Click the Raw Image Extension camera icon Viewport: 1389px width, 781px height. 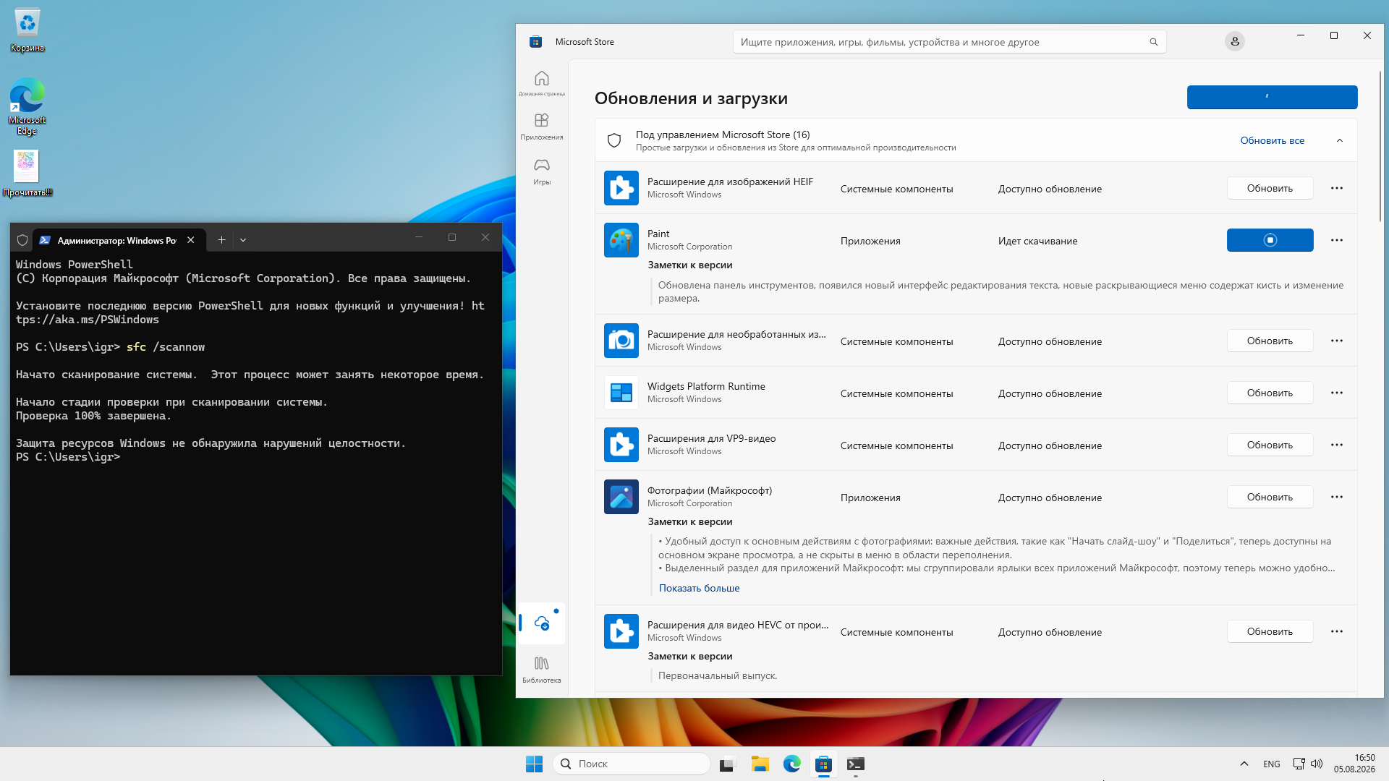(x=621, y=341)
